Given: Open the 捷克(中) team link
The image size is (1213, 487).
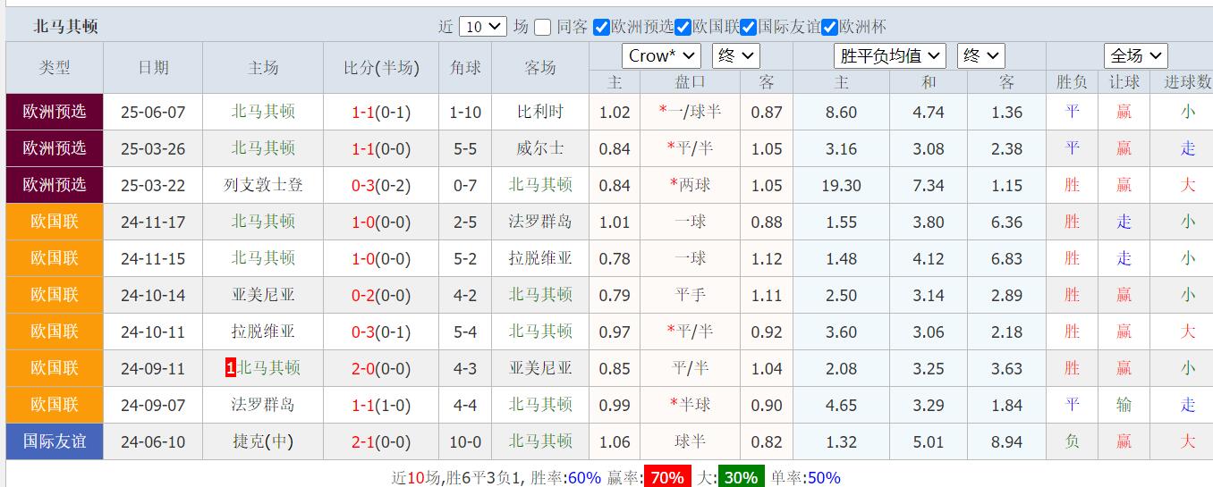Looking at the screenshot, I should (263, 441).
